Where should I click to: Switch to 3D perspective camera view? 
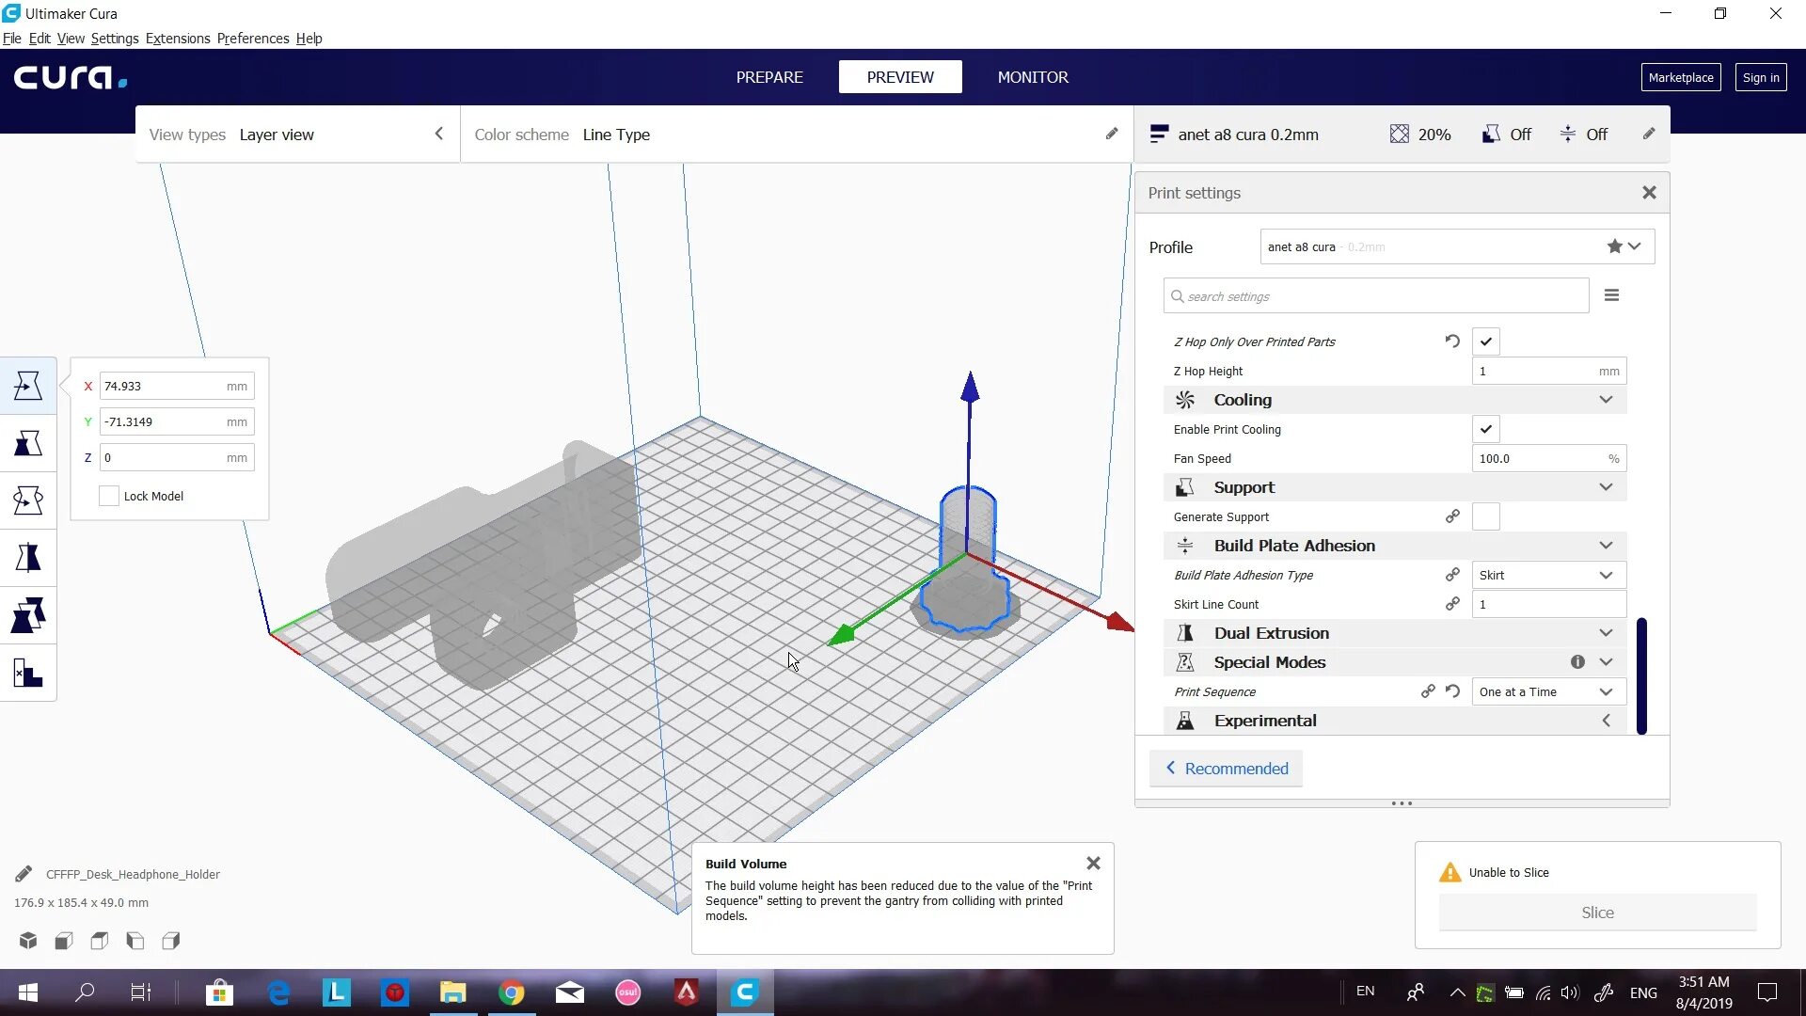pos(28,941)
